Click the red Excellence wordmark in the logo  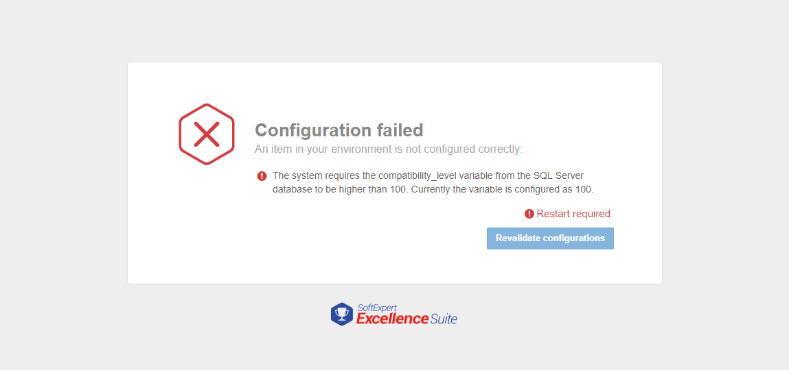(392, 319)
